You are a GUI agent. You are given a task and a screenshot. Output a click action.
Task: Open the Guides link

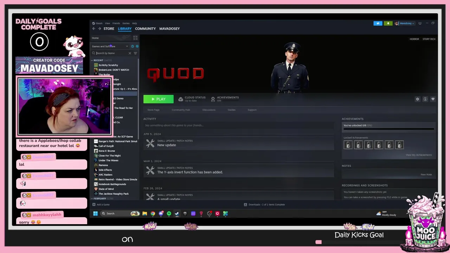pos(231,110)
